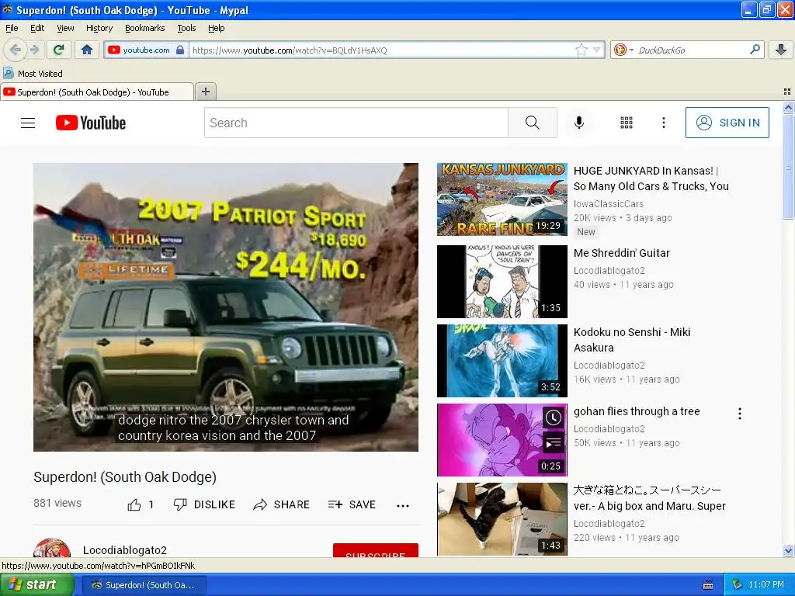Click the page scrollbar down arrow
795x596 pixels.
point(788,551)
